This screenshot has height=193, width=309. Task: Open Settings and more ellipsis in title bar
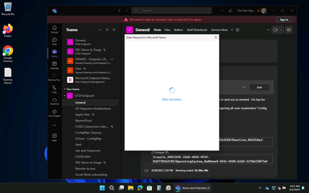[x=222, y=10]
